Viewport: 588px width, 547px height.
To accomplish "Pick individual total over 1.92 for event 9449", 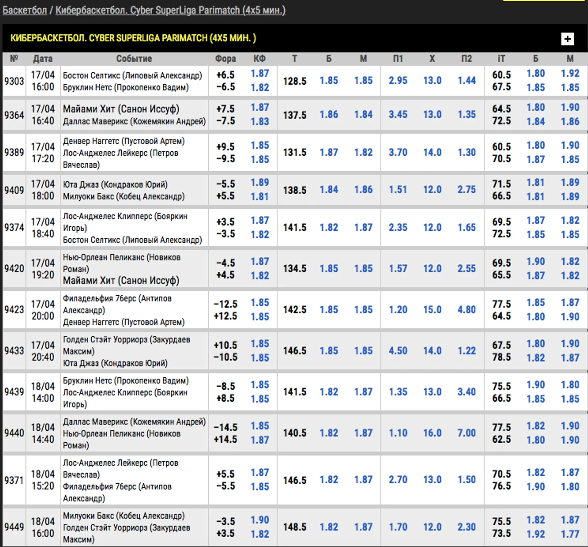I will tap(536, 534).
